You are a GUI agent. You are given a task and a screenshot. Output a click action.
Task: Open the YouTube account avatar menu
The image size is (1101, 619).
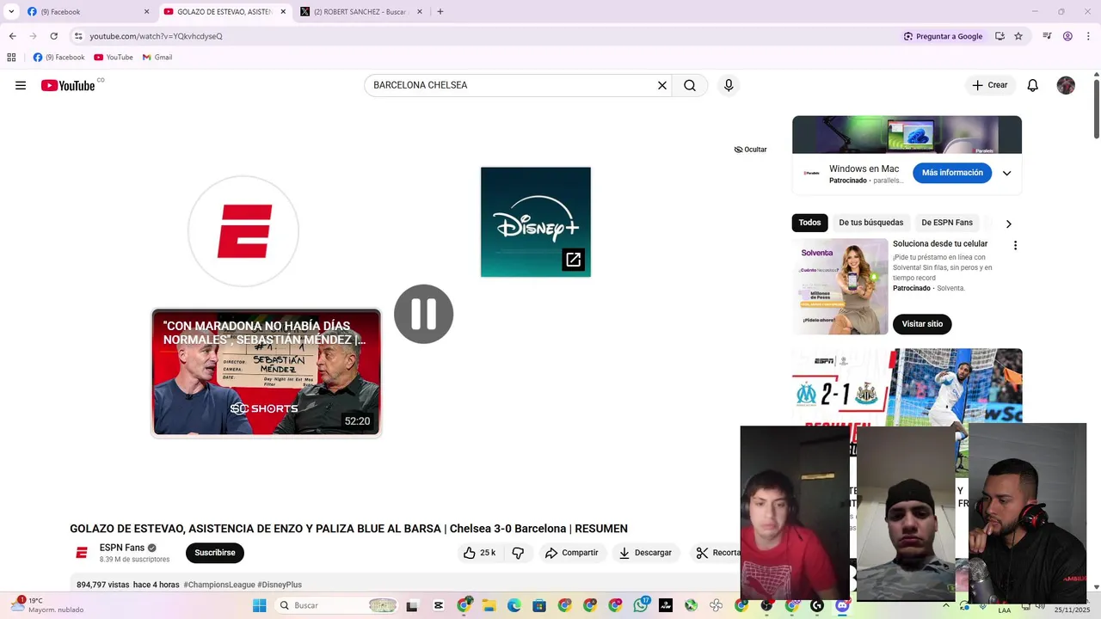coord(1066,85)
